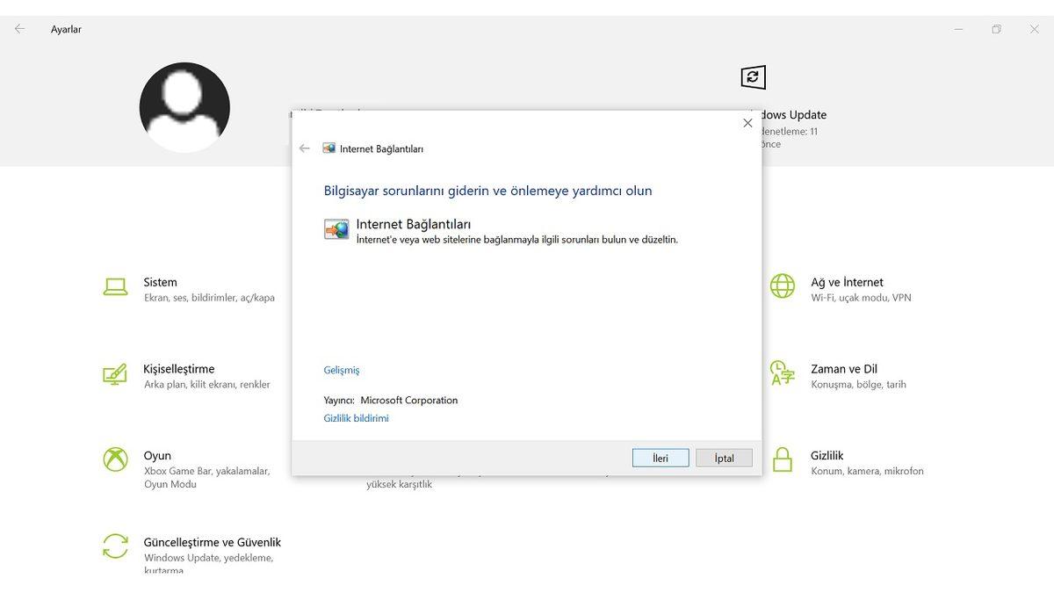
Task: Restore down the Ayarlar window
Action: [x=996, y=29]
